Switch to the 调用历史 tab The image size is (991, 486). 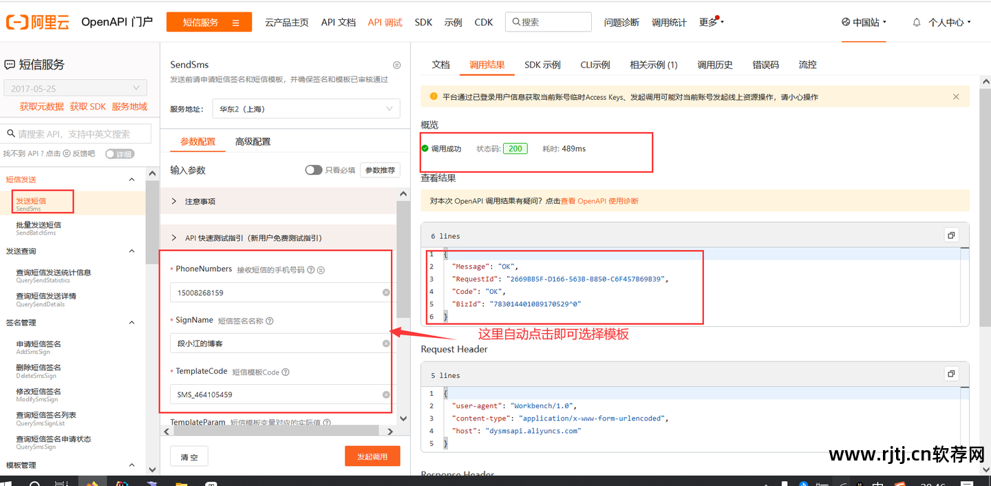(715, 65)
